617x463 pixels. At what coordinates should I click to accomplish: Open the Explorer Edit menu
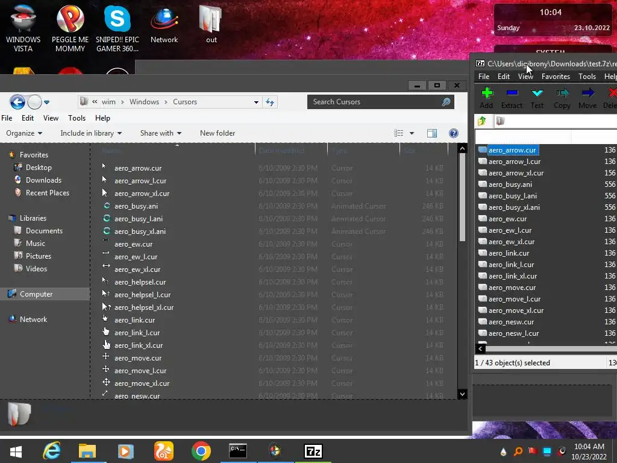pyautogui.click(x=28, y=118)
